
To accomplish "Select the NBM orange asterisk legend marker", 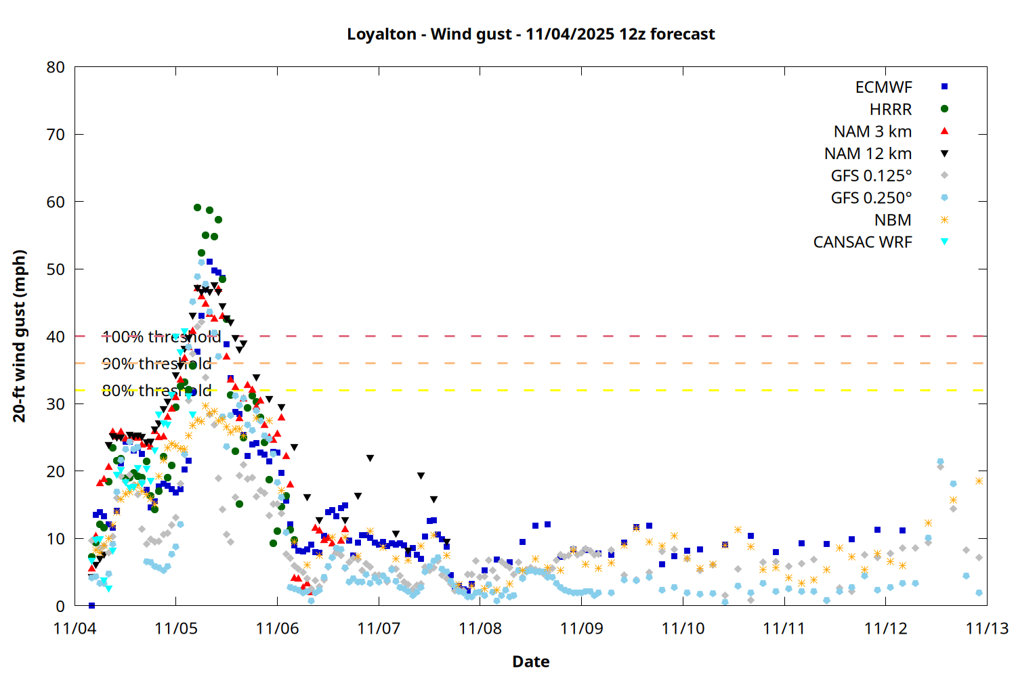I will coord(944,220).
